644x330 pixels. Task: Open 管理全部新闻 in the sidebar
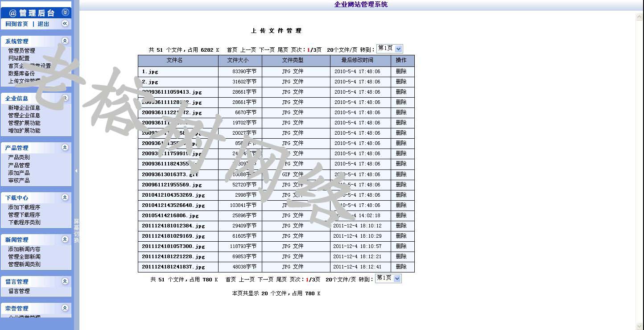pos(24,257)
